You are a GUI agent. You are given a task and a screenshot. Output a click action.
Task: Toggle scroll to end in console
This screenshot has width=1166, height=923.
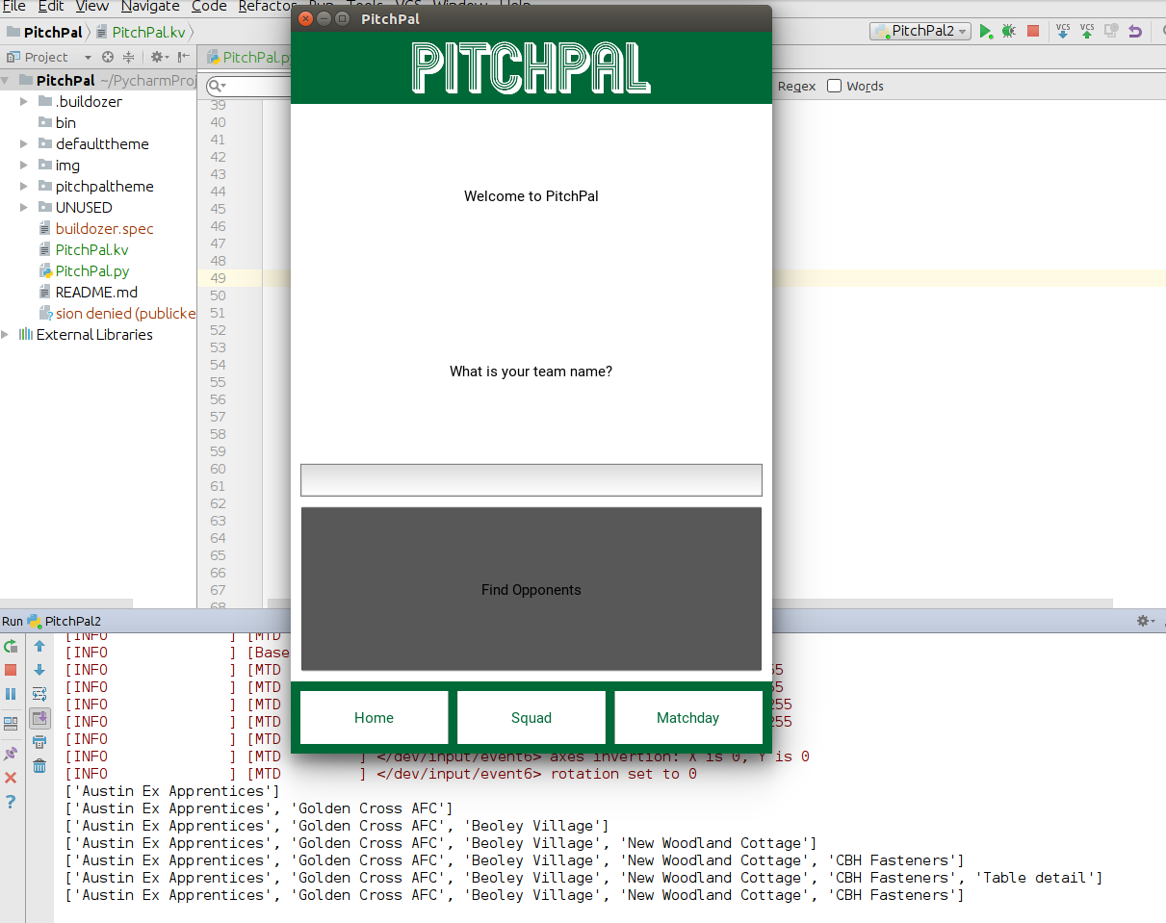(x=39, y=718)
